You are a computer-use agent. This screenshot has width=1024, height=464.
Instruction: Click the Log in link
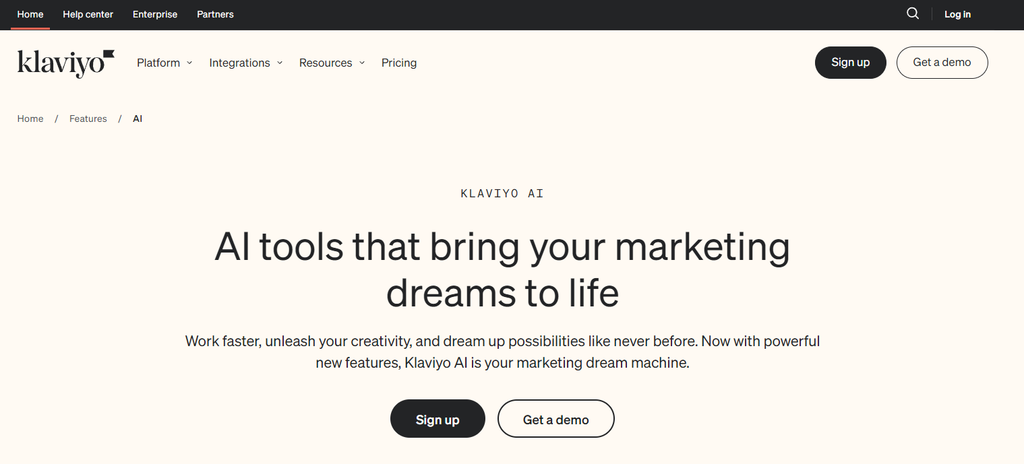coord(957,13)
